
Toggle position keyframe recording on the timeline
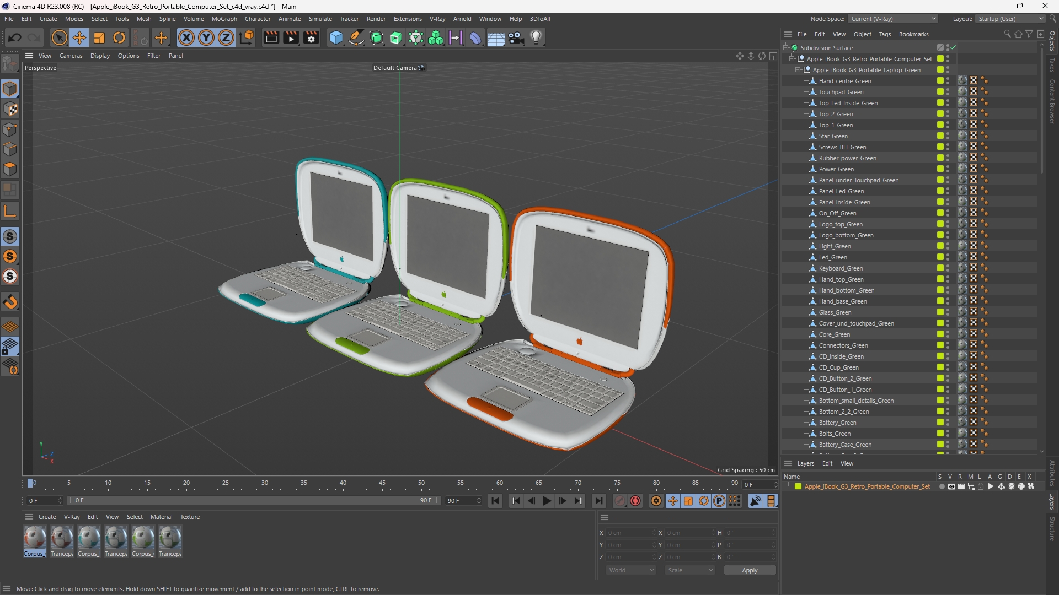pos(673,501)
